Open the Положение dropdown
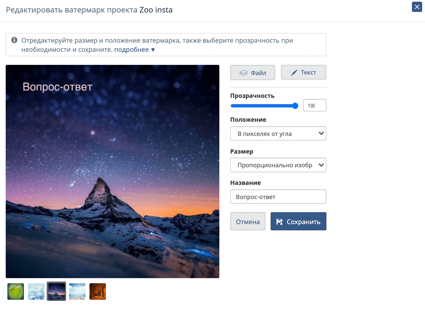This screenshot has width=425, height=310. tap(278, 133)
